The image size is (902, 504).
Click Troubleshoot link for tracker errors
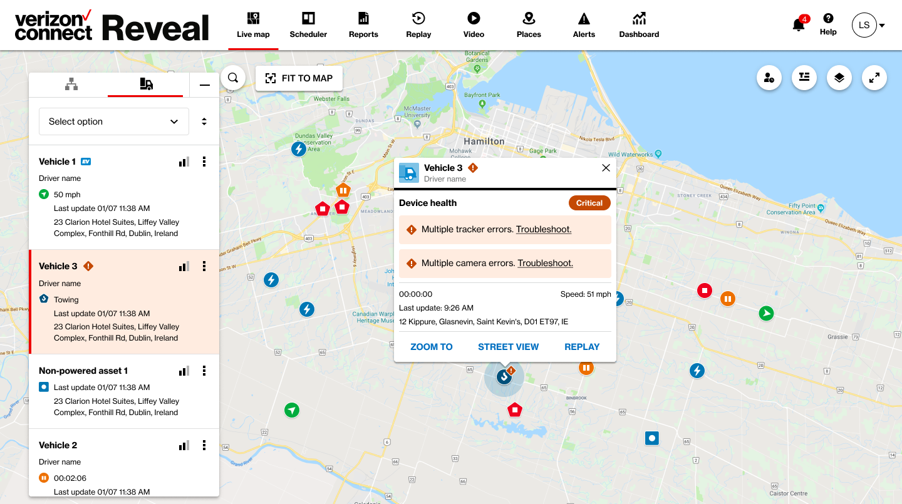tap(544, 229)
